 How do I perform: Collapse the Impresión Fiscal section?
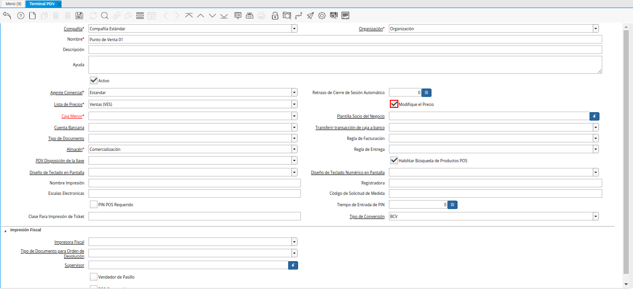(x=6, y=230)
